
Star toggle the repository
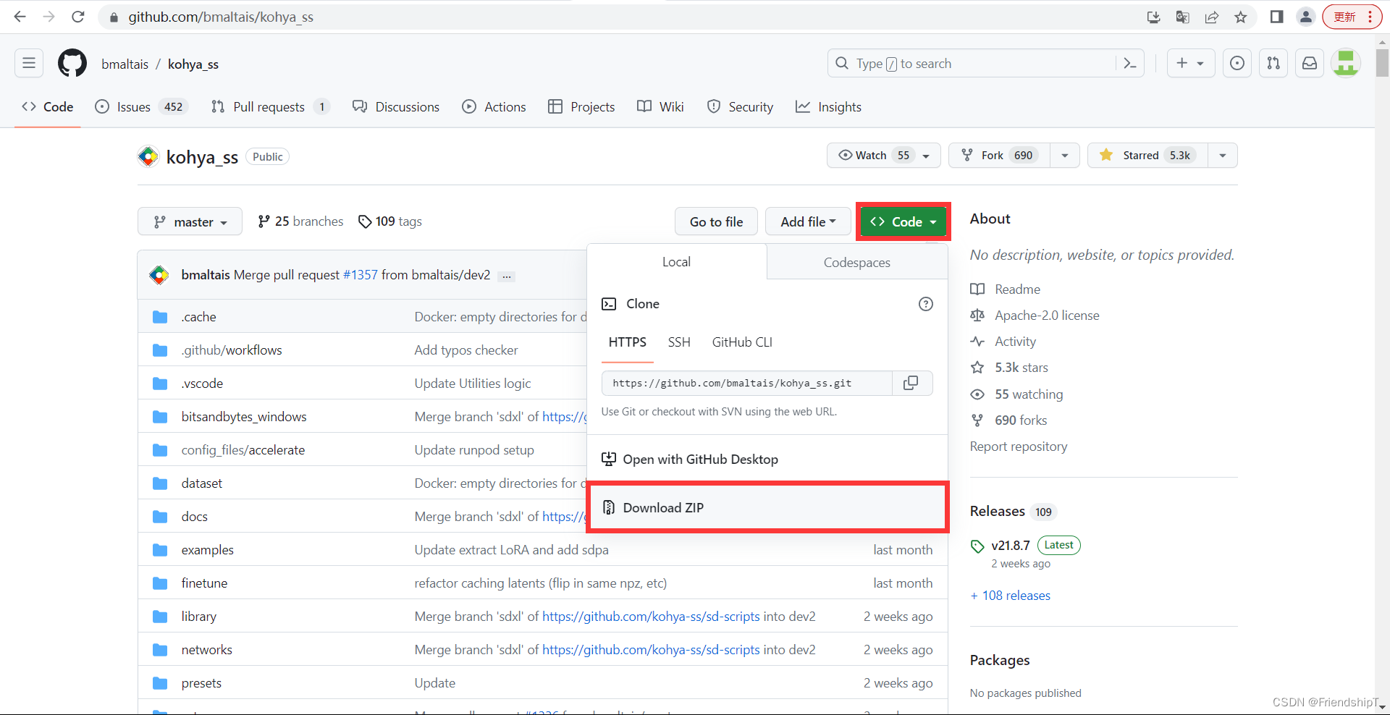coord(1147,156)
